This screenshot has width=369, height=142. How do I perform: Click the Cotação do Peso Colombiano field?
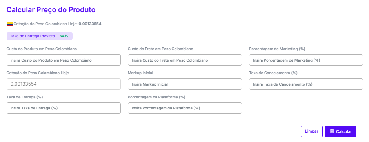(x=64, y=84)
